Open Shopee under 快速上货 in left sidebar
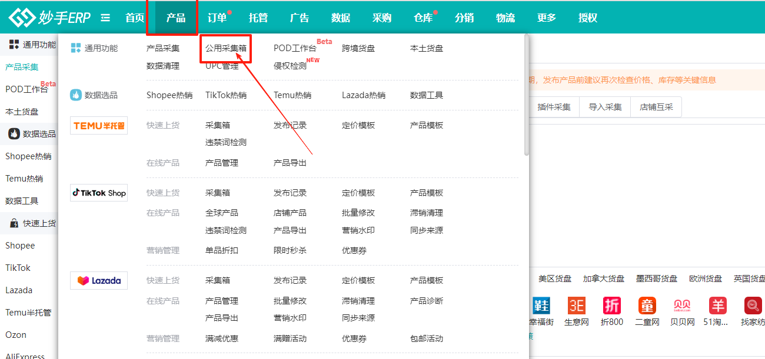Viewport: 765px width, 359px height. (x=20, y=246)
